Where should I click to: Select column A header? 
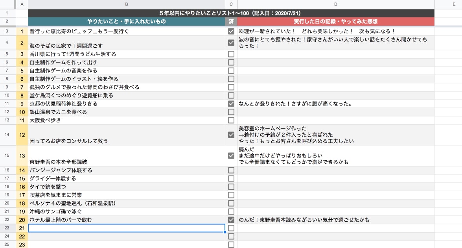(x=22, y=4)
